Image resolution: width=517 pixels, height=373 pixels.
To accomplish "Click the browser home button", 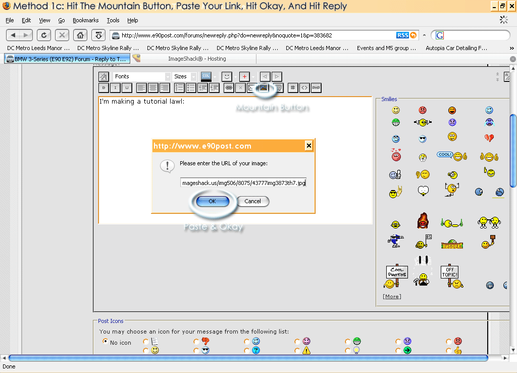I will click(x=80, y=35).
